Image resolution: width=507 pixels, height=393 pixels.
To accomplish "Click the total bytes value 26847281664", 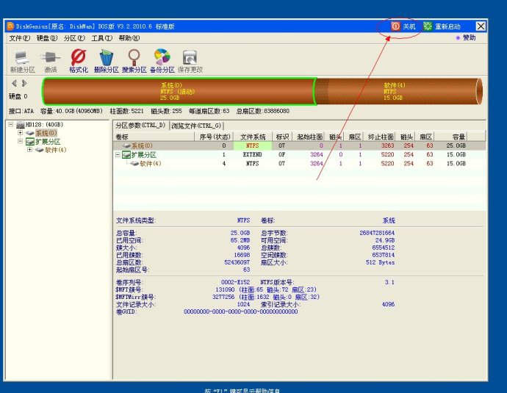I will pos(377,233).
